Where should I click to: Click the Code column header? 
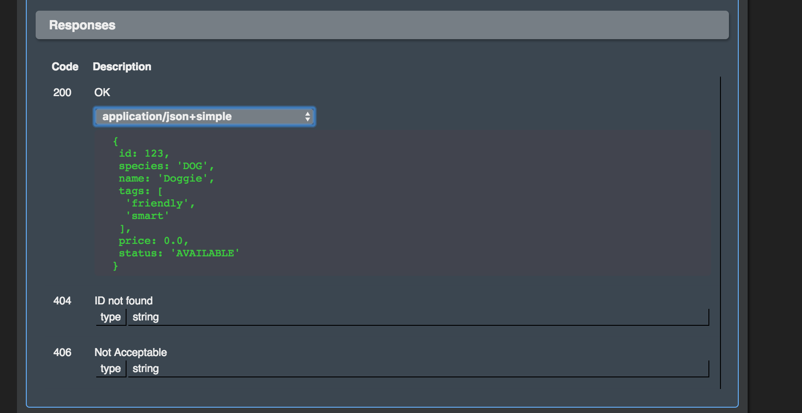pyautogui.click(x=65, y=67)
